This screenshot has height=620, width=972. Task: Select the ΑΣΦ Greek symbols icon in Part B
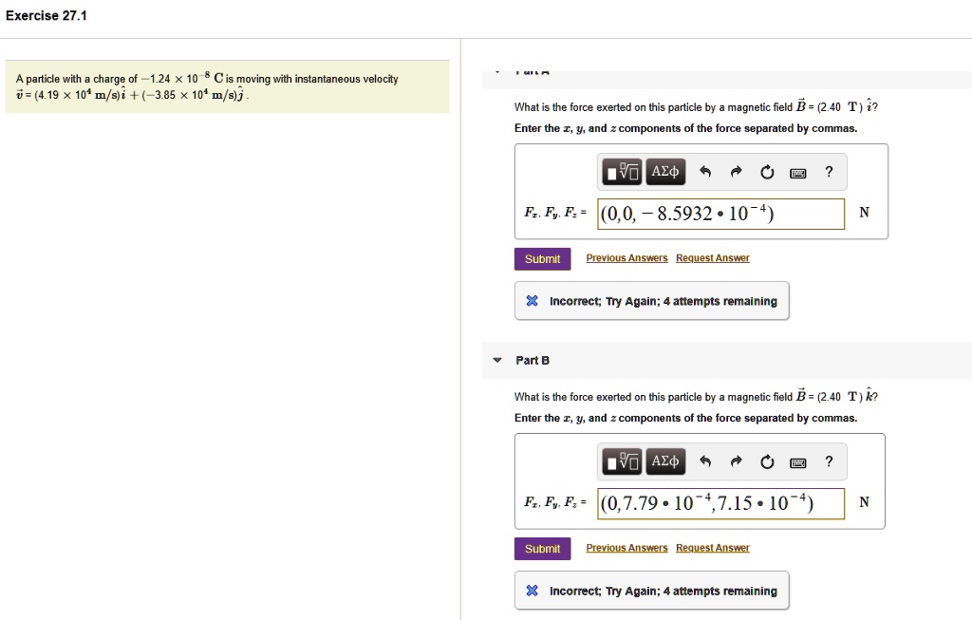coord(665,461)
